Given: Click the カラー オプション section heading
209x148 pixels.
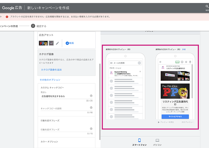Looking at the screenshot, I should point(49,142).
